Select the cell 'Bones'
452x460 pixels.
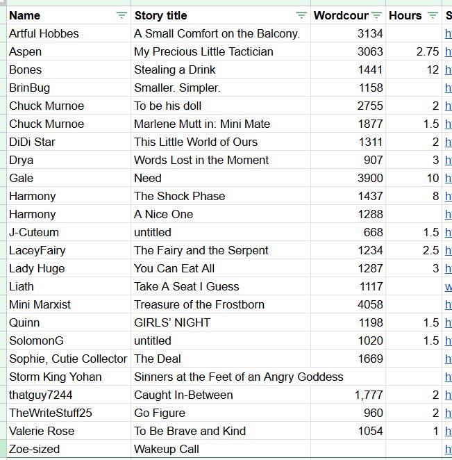[69, 69]
